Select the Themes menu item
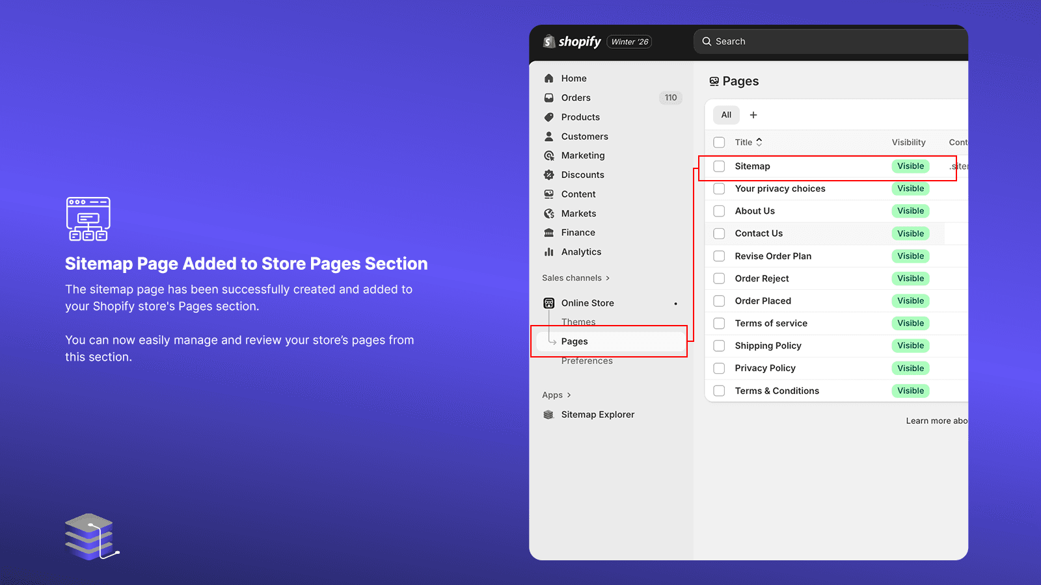This screenshot has width=1041, height=585. (x=578, y=322)
